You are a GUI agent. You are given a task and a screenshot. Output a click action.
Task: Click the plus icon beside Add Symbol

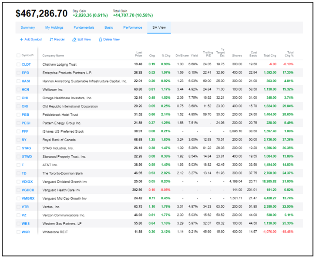21,40
